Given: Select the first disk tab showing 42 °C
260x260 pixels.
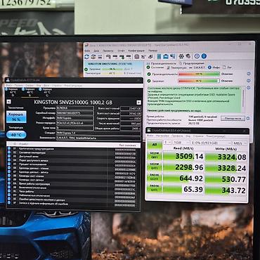Looking at the screenshot, I should [x=13, y=92].
